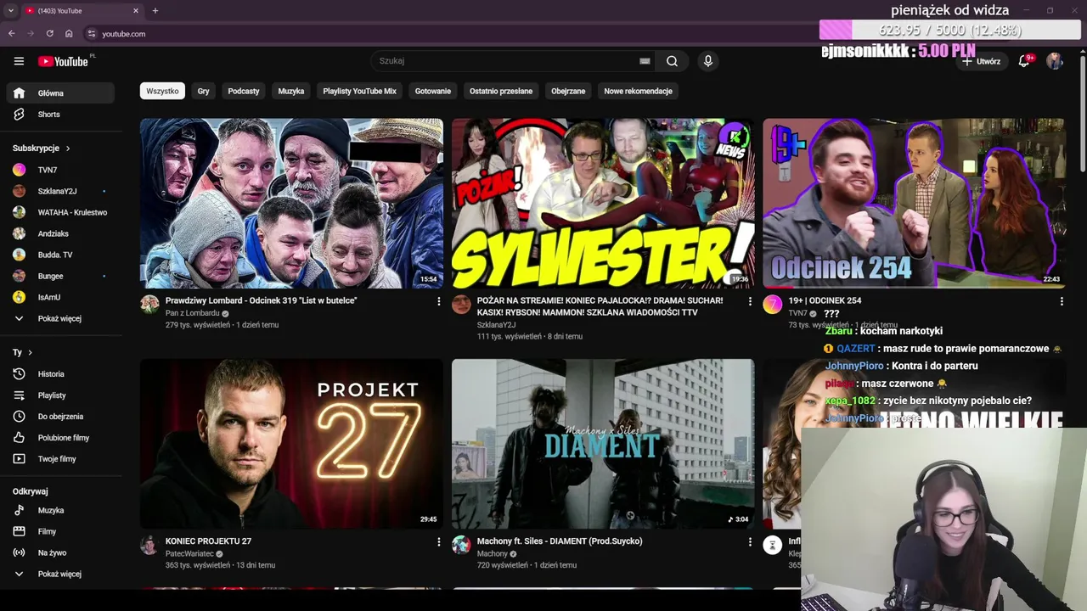Open the tab list dropdown arrow
Screen dimensions: 1087x611
pos(10,10)
